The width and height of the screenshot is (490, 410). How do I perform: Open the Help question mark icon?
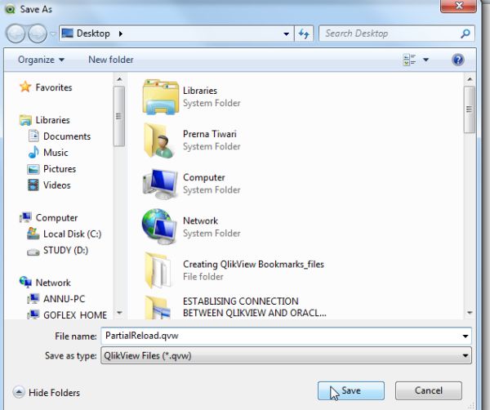(x=458, y=60)
